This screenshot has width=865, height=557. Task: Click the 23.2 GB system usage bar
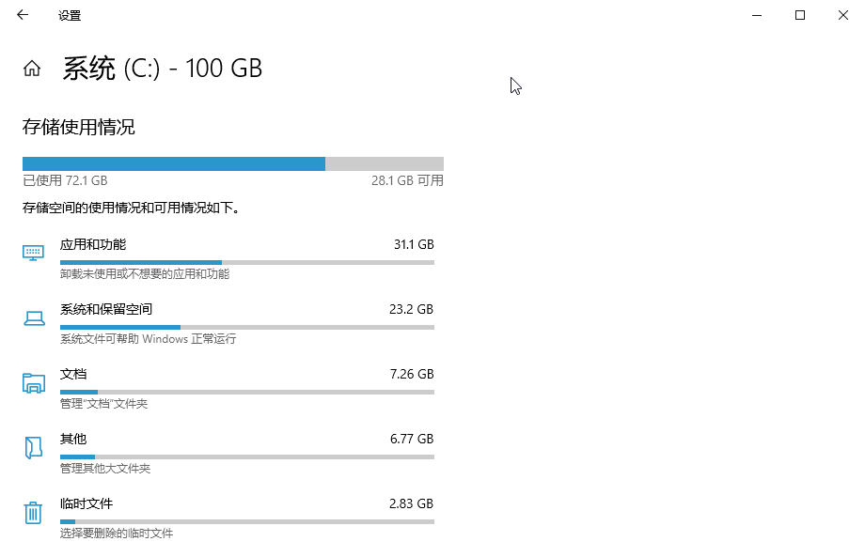pyautogui.click(x=247, y=327)
